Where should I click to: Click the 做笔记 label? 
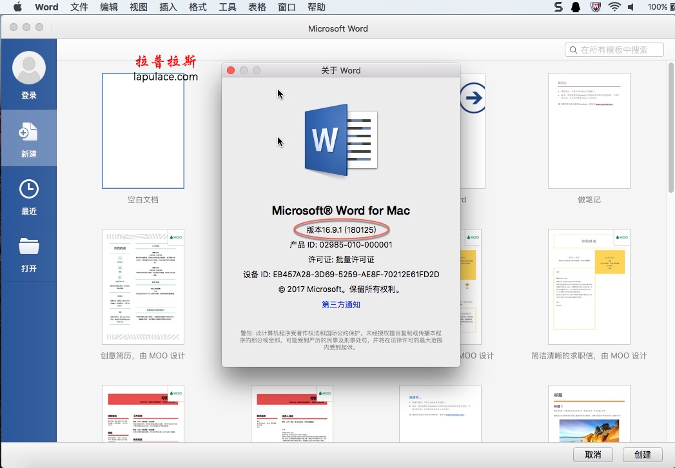[589, 200]
